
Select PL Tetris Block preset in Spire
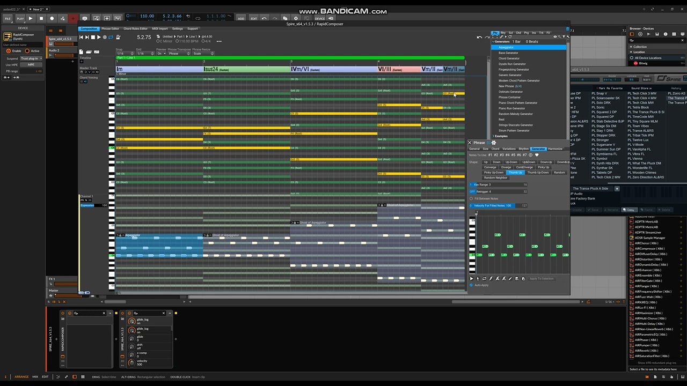tap(641, 107)
